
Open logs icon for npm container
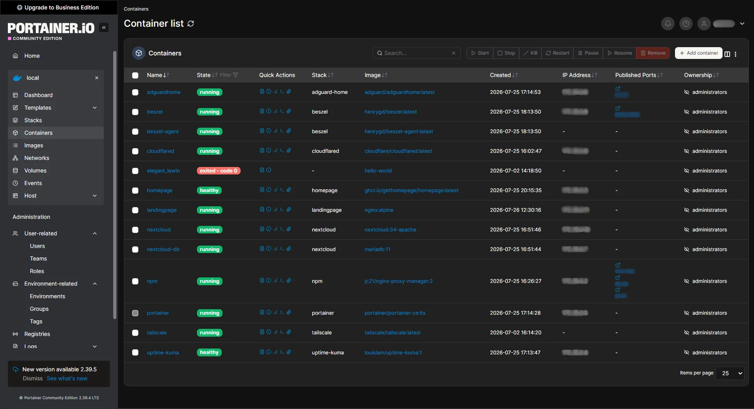click(262, 281)
